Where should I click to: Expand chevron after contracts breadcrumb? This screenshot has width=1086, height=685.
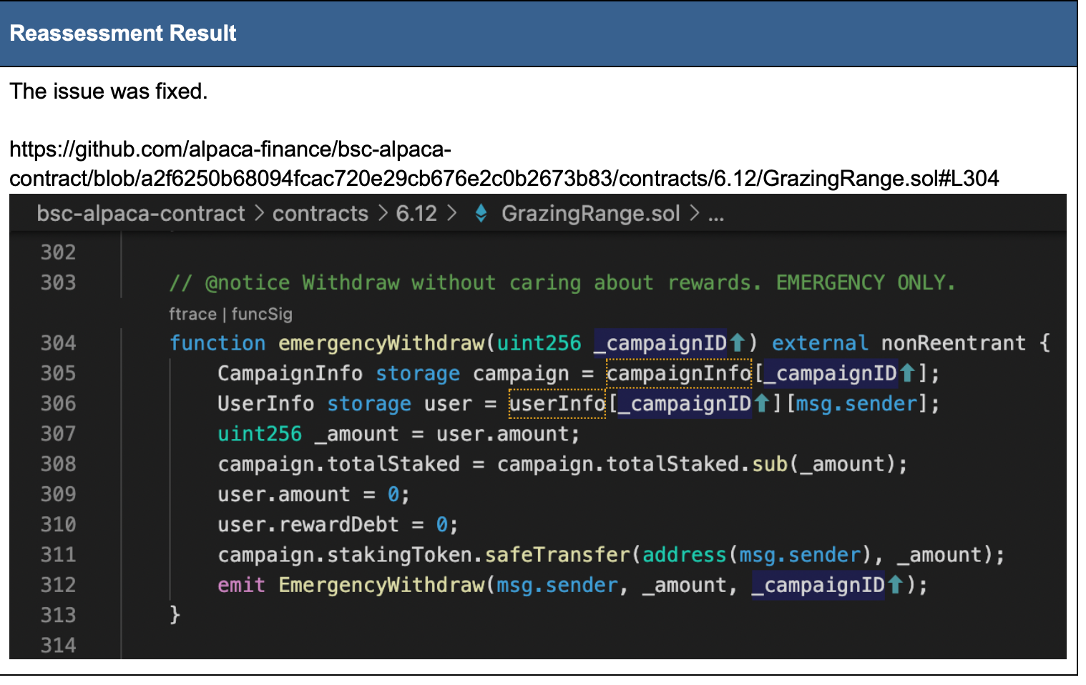(x=383, y=213)
